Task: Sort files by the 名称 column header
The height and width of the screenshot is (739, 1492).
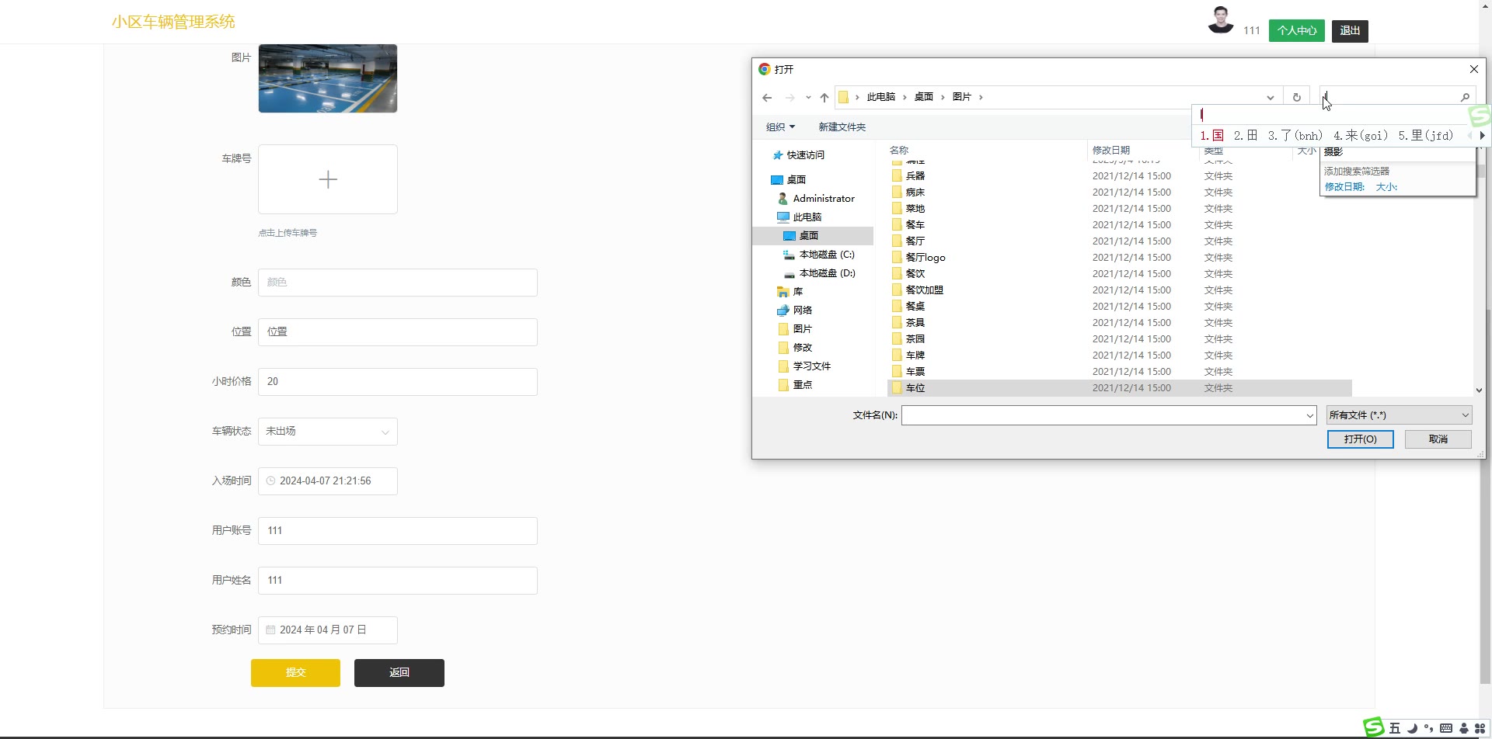Action: pyautogui.click(x=899, y=151)
